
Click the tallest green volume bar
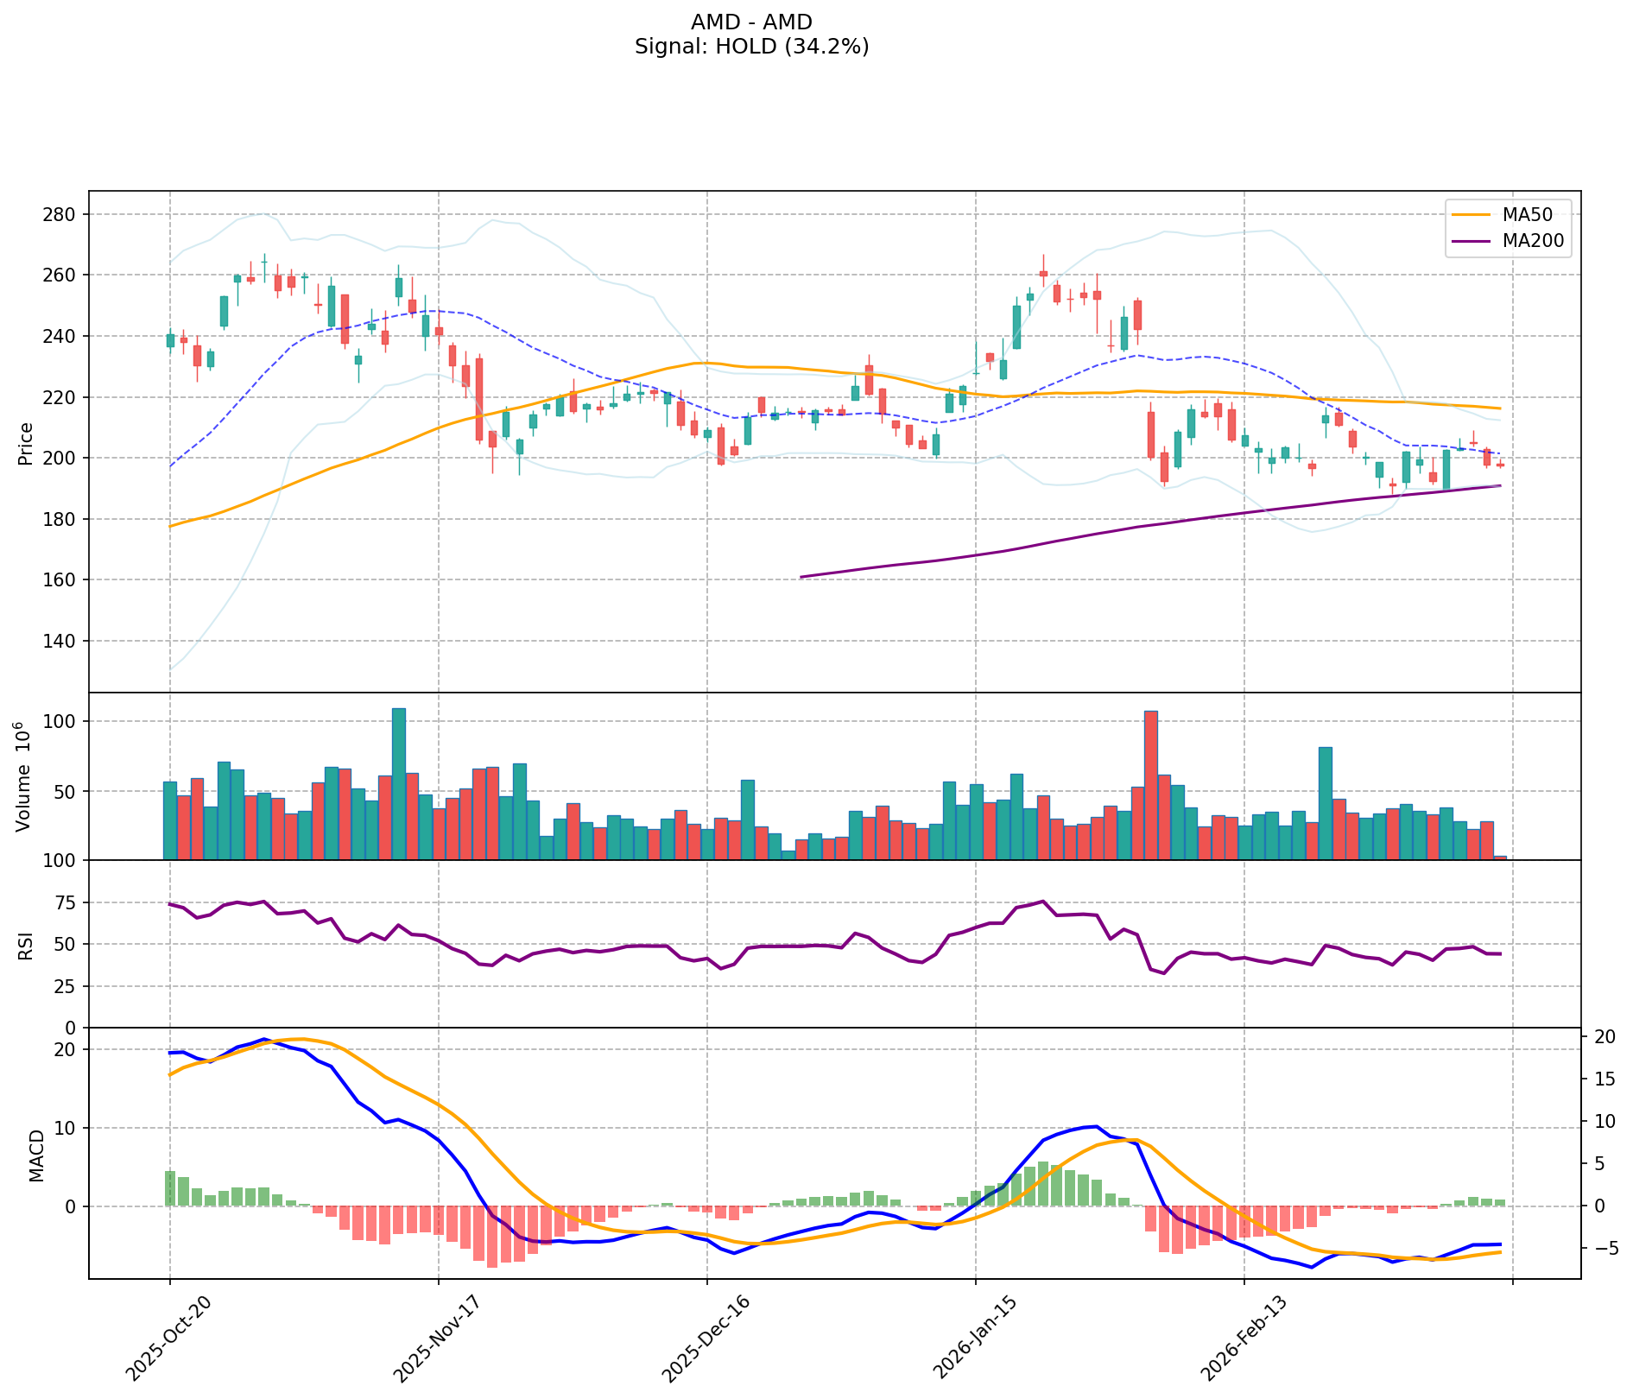(x=399, y=784)
